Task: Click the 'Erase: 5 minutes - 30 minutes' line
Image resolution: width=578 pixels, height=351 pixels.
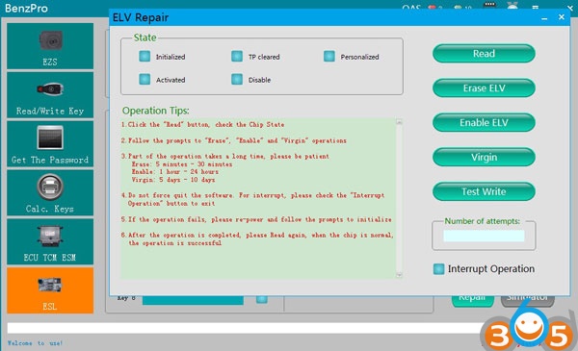Action: pyautogui.click(x=182, y=164)
